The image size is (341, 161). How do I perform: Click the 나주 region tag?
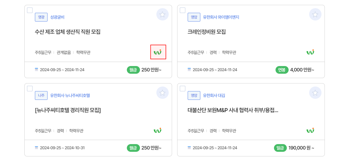[41, 95]
